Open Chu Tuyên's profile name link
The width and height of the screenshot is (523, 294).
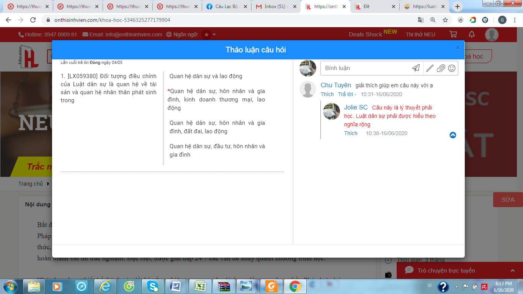pyautogui.click(x=336, y=85)
